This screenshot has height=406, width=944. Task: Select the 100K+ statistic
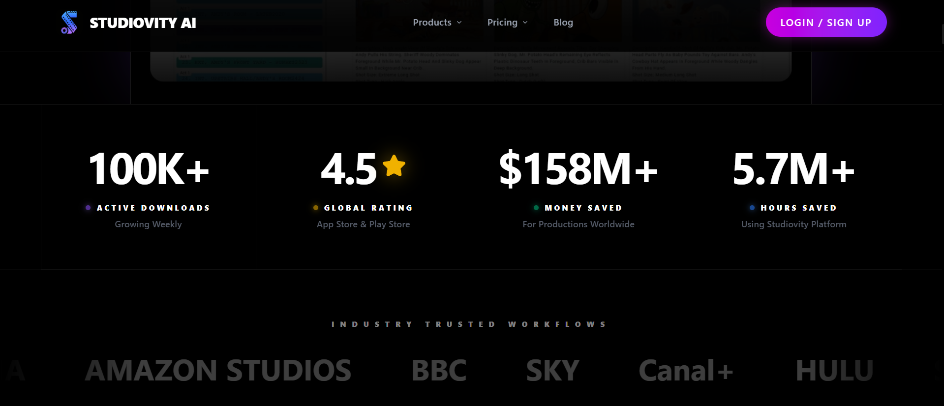(x=149, y=169)
